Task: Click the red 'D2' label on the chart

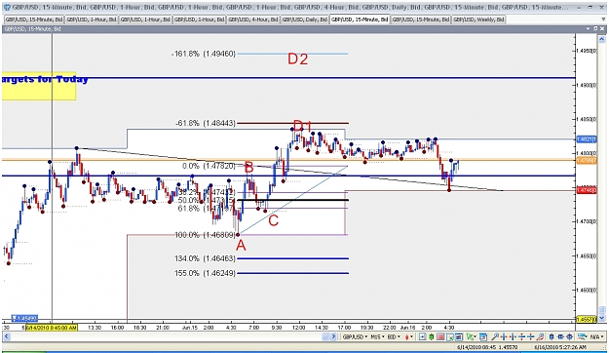Action: click(x=297, y=59)
